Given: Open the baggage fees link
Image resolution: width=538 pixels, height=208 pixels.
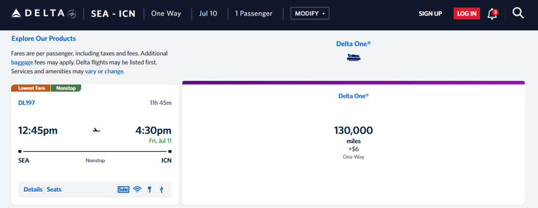Looking at the screenshot, I should (x=22, y=62).
